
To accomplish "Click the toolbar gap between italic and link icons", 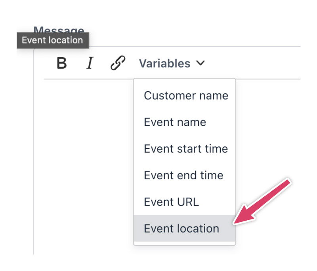I will pos(103,63).
